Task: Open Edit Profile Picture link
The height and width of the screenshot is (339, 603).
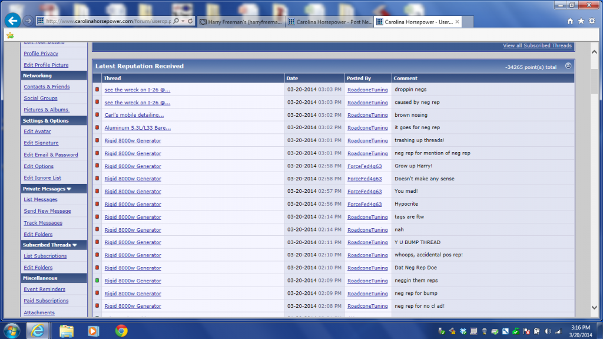Action: (x=46, y=65)
